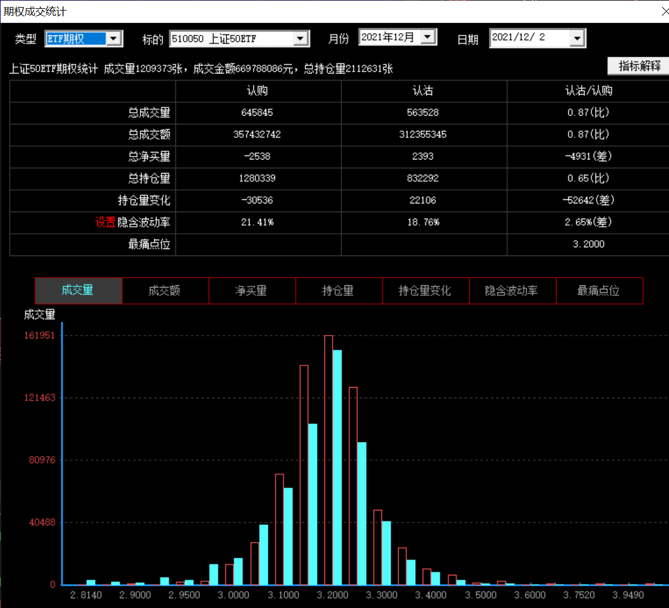This screenshot has height=608, width=669.
Task: Show the 隐含波动率 chart tab
Action: coord(512,291)
